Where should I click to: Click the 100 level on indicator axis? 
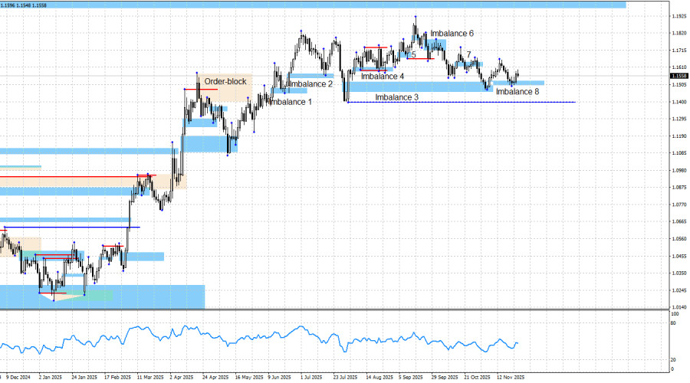[675, 314]
